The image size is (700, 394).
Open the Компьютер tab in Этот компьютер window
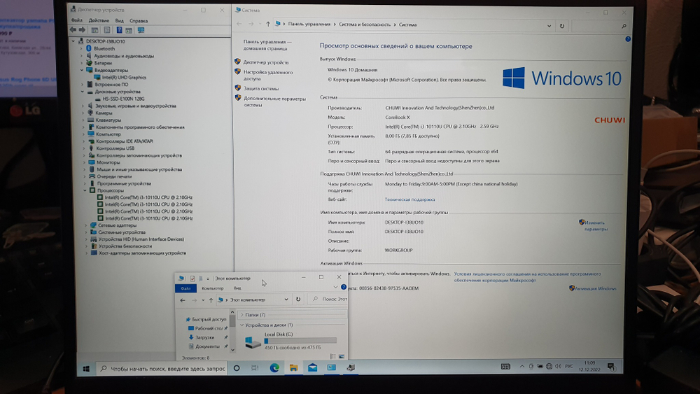point(213,288)
